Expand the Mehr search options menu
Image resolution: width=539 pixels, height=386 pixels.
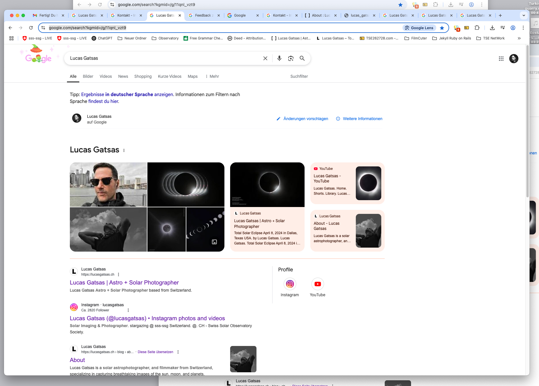212,76
